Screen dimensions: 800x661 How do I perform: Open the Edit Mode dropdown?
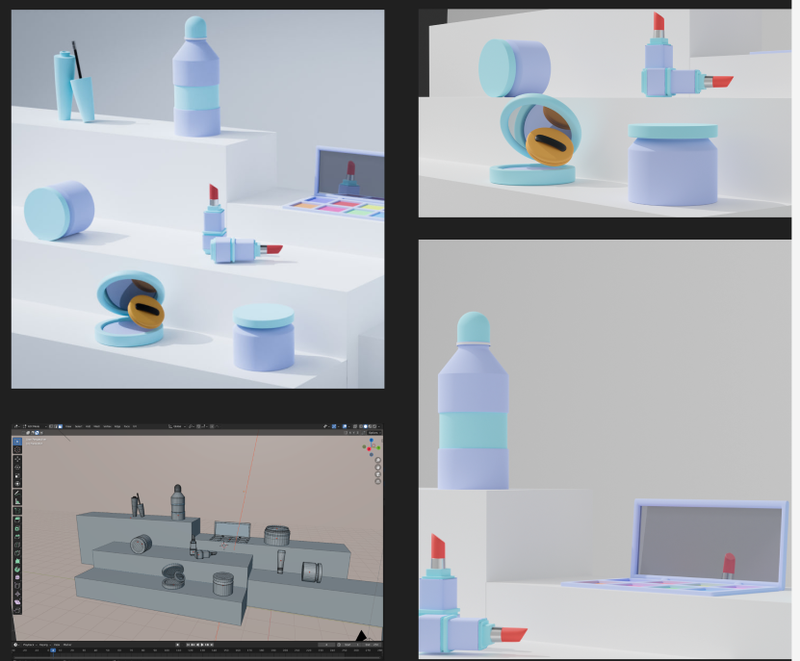pos(35,426)
